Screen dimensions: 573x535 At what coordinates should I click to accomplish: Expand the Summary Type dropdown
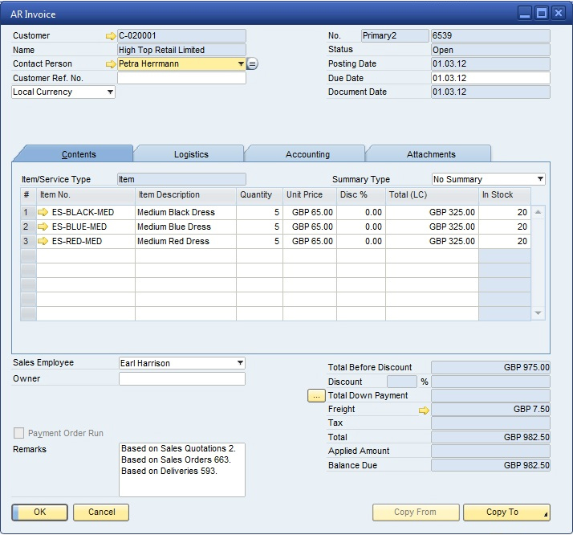[540, 179]
